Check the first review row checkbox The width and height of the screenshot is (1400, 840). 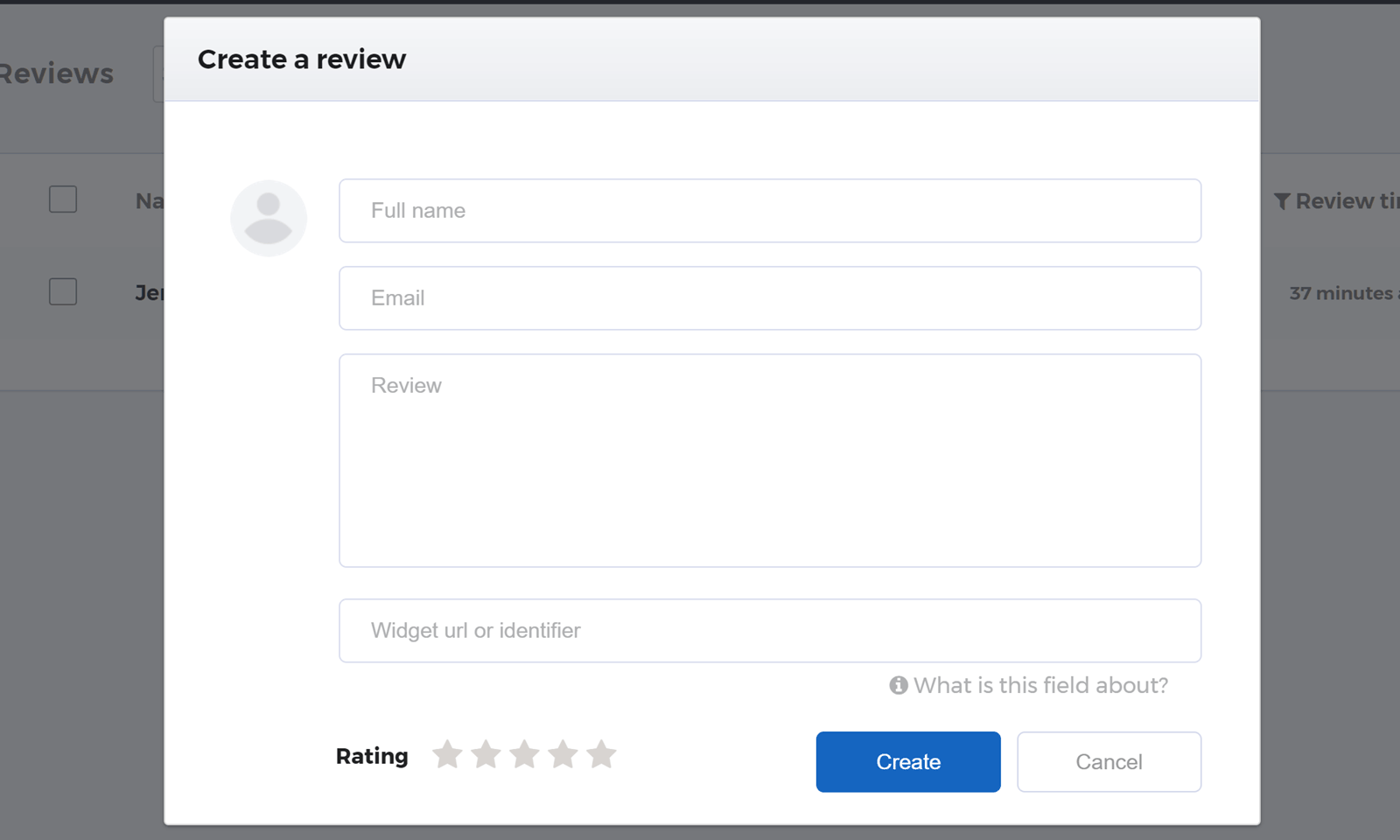[63, 291]
